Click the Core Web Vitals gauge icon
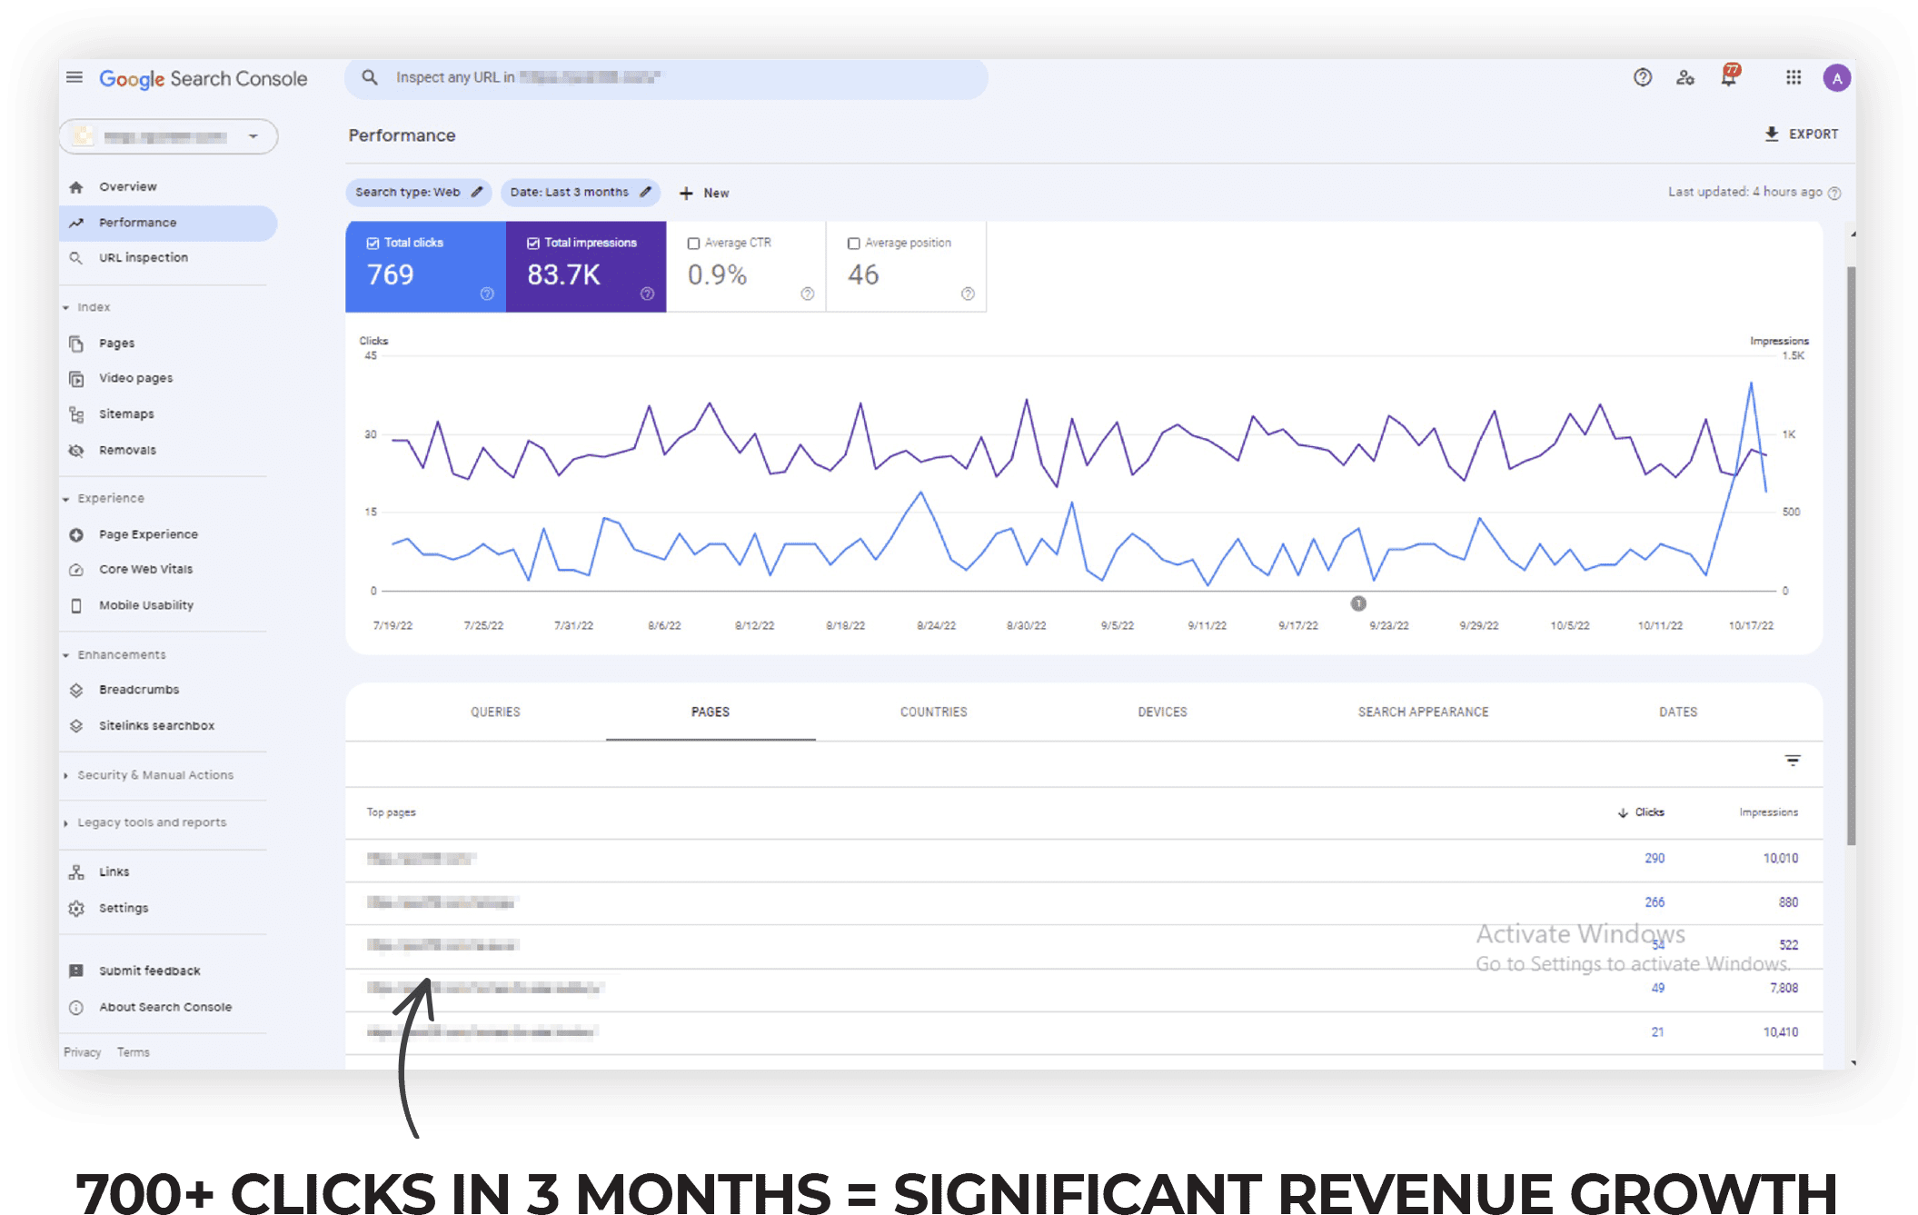The width and height of the screenshot is (1918, 1215). [x=76, y=570]
